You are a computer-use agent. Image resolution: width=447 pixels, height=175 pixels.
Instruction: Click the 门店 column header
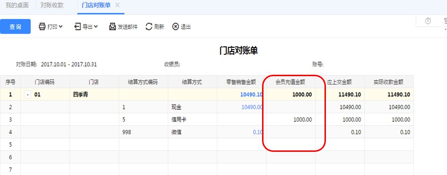click(94, 82)
